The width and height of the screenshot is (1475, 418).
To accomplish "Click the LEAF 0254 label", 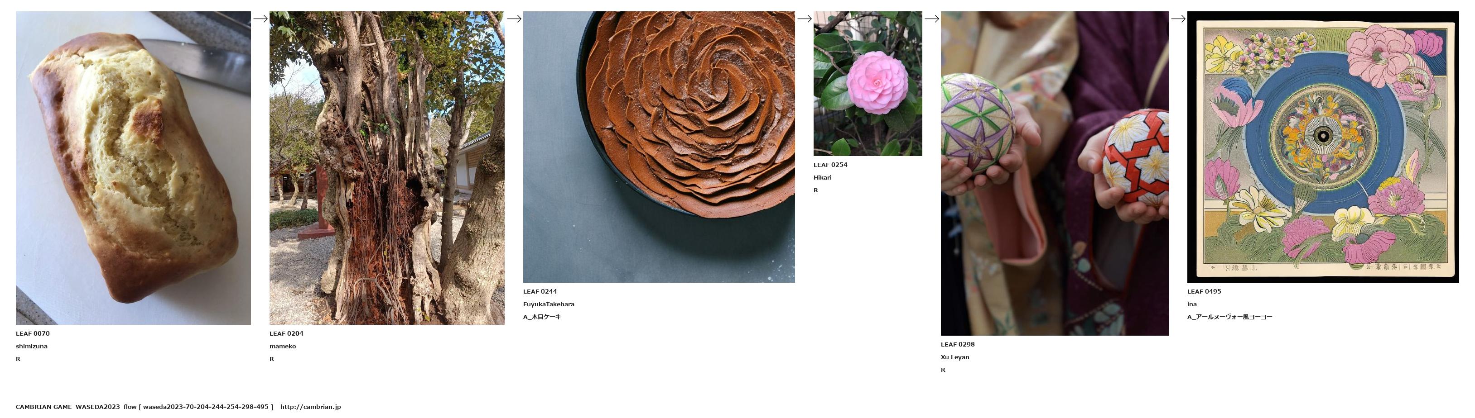I will pos(830,165).
